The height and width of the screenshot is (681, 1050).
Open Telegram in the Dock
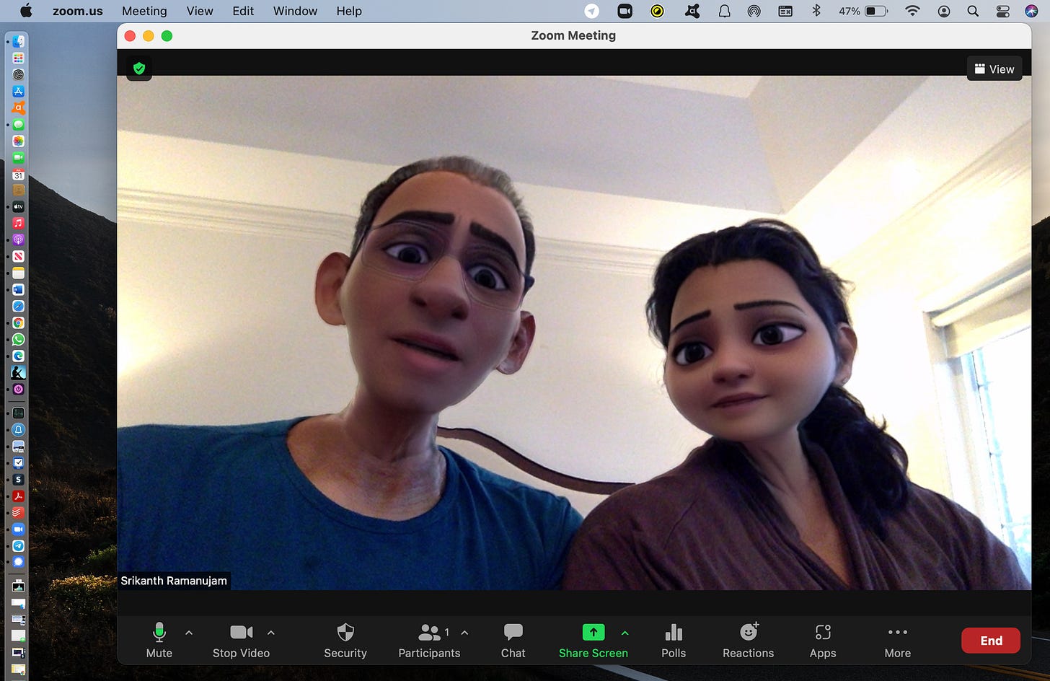19,546
